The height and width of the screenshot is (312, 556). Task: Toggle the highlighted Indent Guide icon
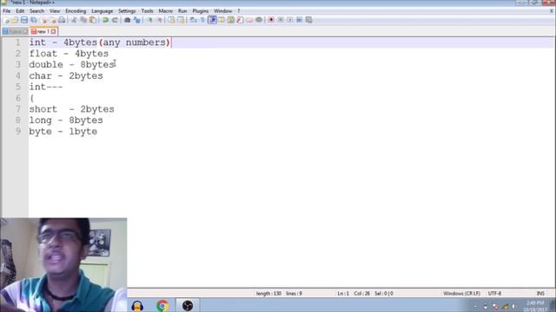212,20
